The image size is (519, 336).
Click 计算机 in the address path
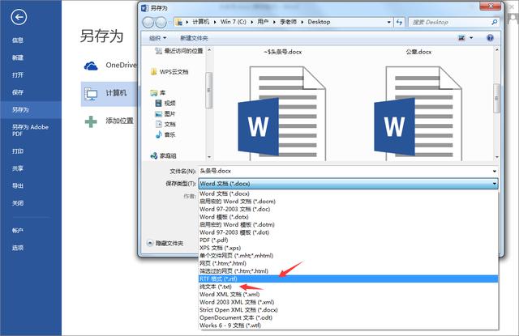coord(200,22)
